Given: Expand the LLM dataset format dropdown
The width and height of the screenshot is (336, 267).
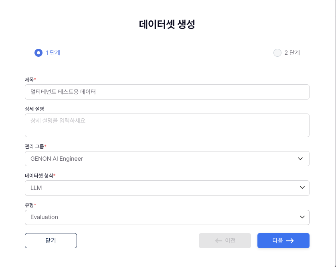Looking at the screenshot, I should pos(160,188).
